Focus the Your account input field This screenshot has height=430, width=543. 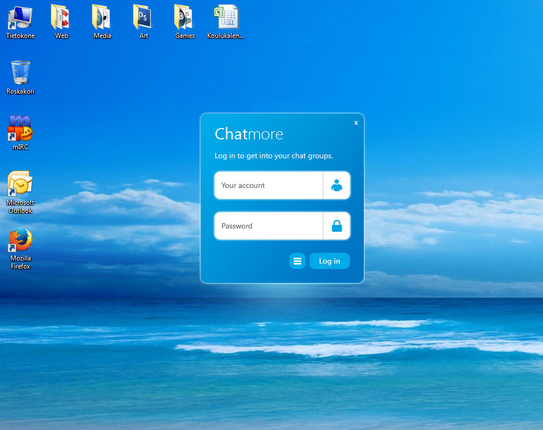[x=269, y=185]
